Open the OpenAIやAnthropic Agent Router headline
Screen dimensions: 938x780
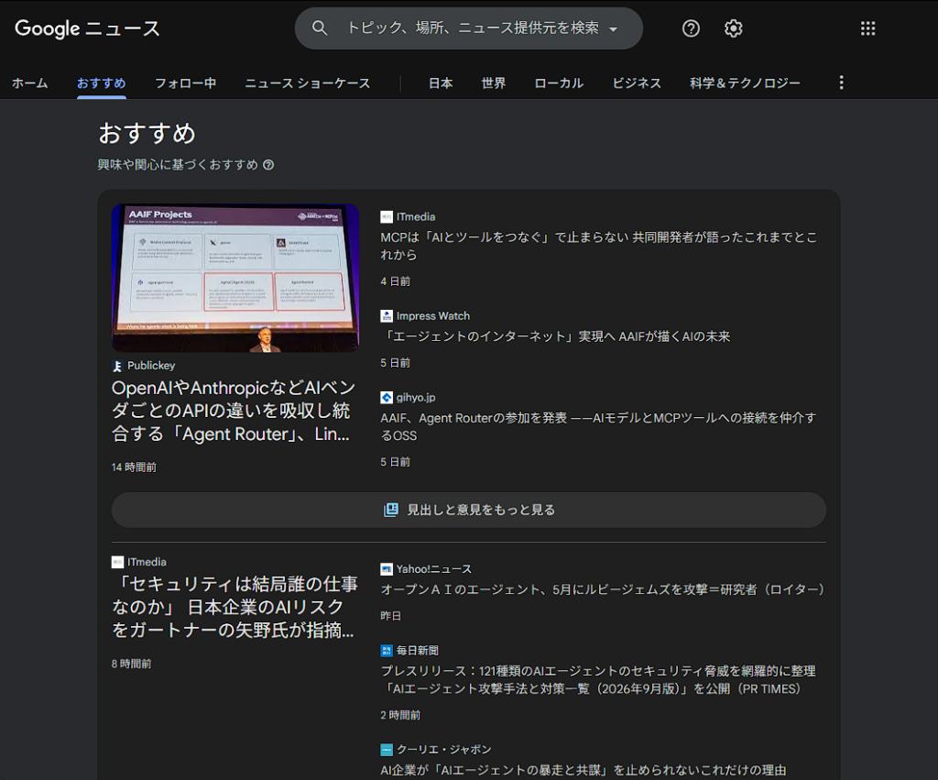pyautogui.click(x=234, y=411)
